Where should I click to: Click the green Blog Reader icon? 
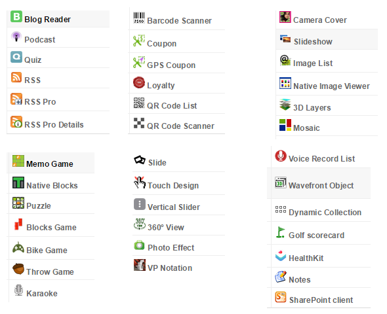pyautogui.click(x=16, y=16)
